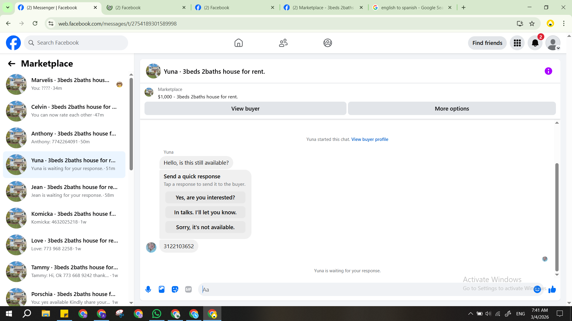Image resolution: width=572 pixels, height=321 pixels.
Task: Click the voice clip microphone icon
Action: coord(148,289)
